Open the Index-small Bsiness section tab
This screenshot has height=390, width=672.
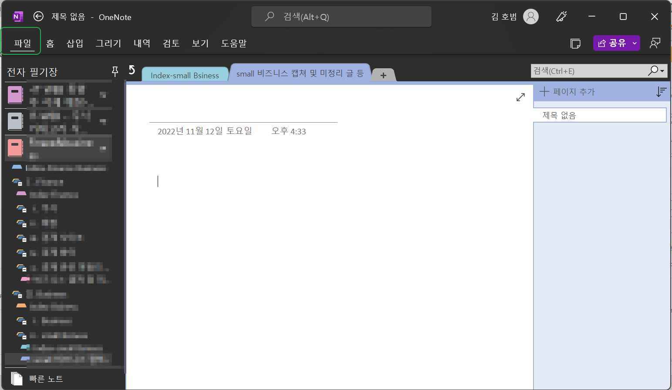click(185, 75)
